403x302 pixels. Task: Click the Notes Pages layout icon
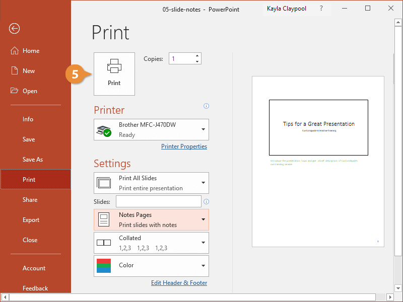(104, 219)
